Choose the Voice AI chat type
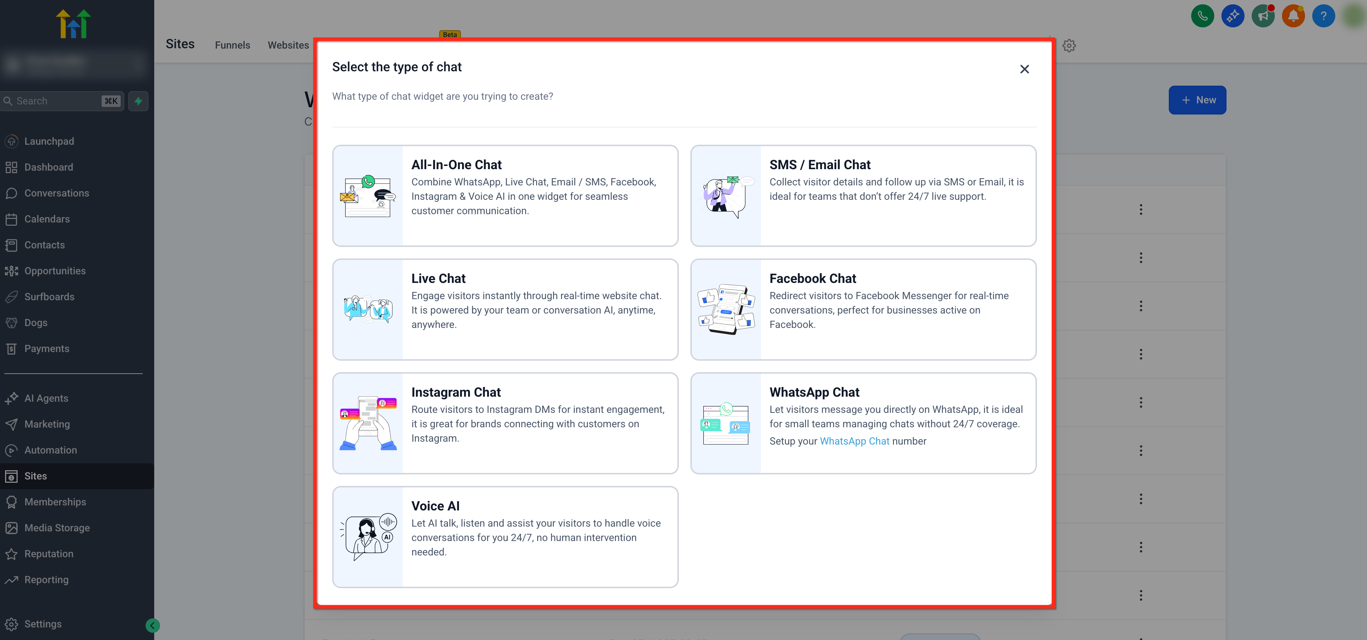Image resolution: width=1367 pixels, height=640 pixels. point(505,537)
